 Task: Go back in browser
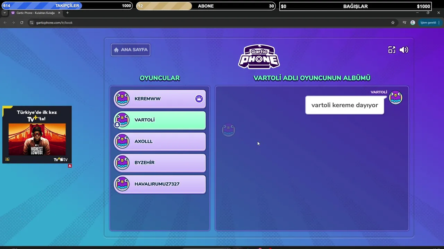click(5, 22)
